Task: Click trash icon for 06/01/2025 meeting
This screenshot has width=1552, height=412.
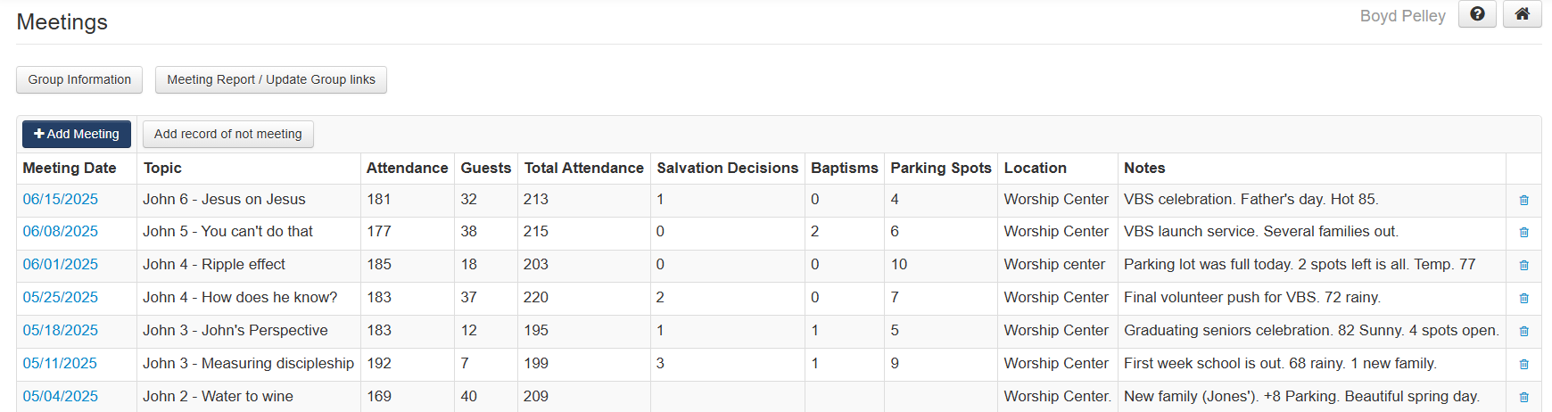Action: pos(1523,265)
